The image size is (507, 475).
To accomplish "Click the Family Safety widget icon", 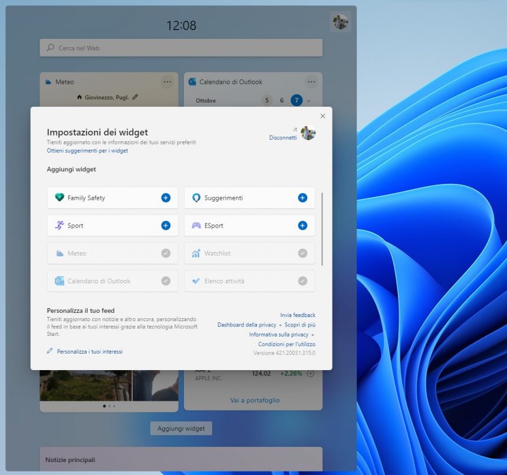I will pyautogui.click(x=59, y=197).
